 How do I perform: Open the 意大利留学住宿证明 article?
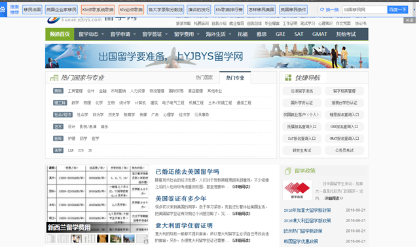click(x=184, y=225)
